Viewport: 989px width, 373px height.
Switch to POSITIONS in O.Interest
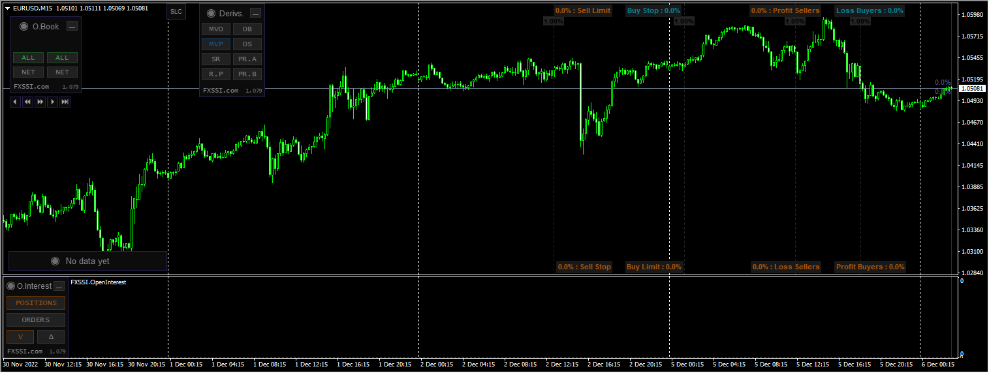tap(36, 303)
